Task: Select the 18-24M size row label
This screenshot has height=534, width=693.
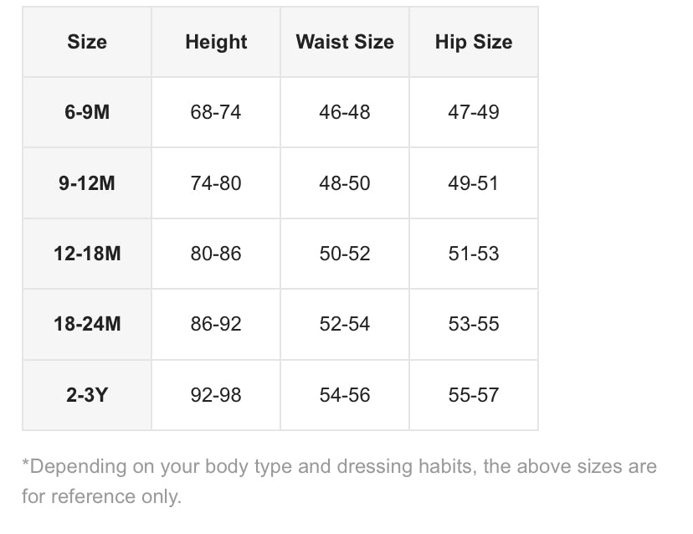Action: coord(87,324)
